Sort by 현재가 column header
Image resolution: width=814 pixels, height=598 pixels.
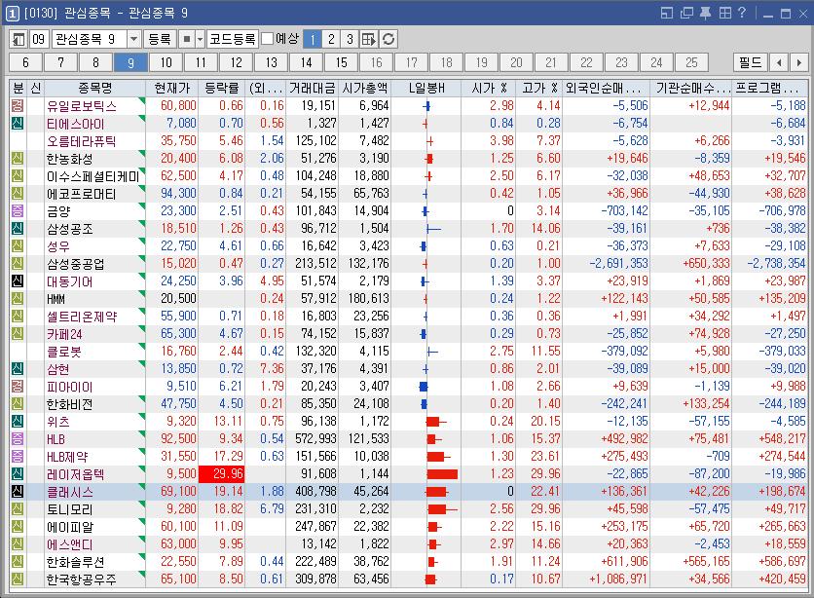tap(172, 89)
